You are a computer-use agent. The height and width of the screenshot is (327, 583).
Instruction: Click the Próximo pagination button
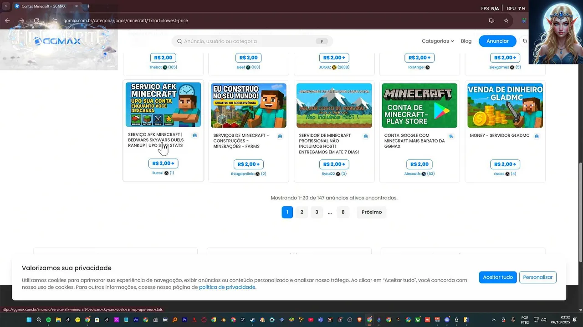point(372,212)
